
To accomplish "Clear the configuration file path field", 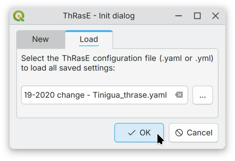I will [179, 95].
